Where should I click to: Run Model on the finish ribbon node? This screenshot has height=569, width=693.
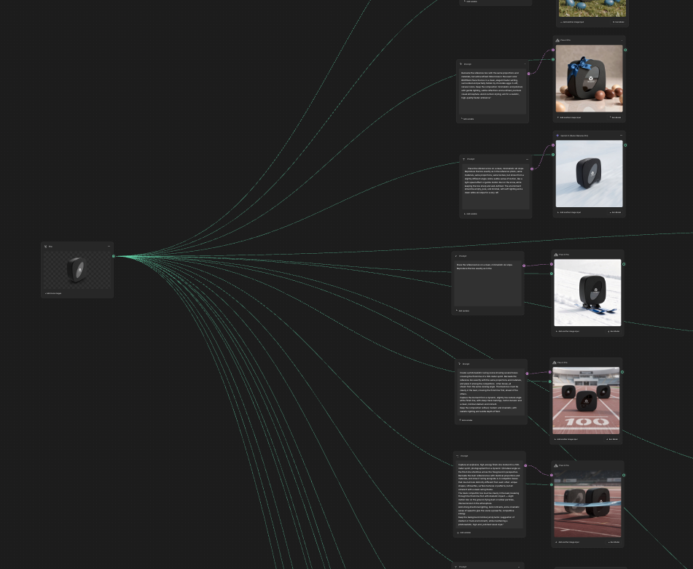pos(614,542)
